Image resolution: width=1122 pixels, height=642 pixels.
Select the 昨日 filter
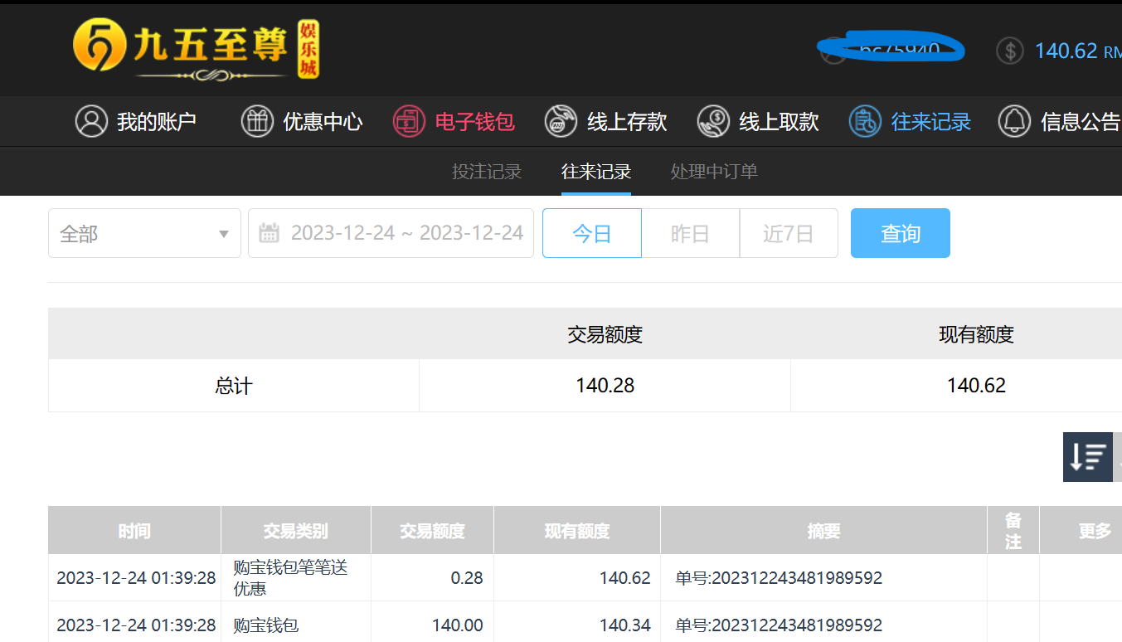pos(690,233)
